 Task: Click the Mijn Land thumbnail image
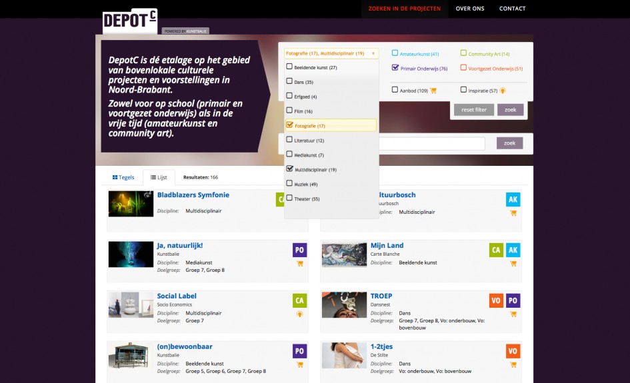click(x=344, y=254)
